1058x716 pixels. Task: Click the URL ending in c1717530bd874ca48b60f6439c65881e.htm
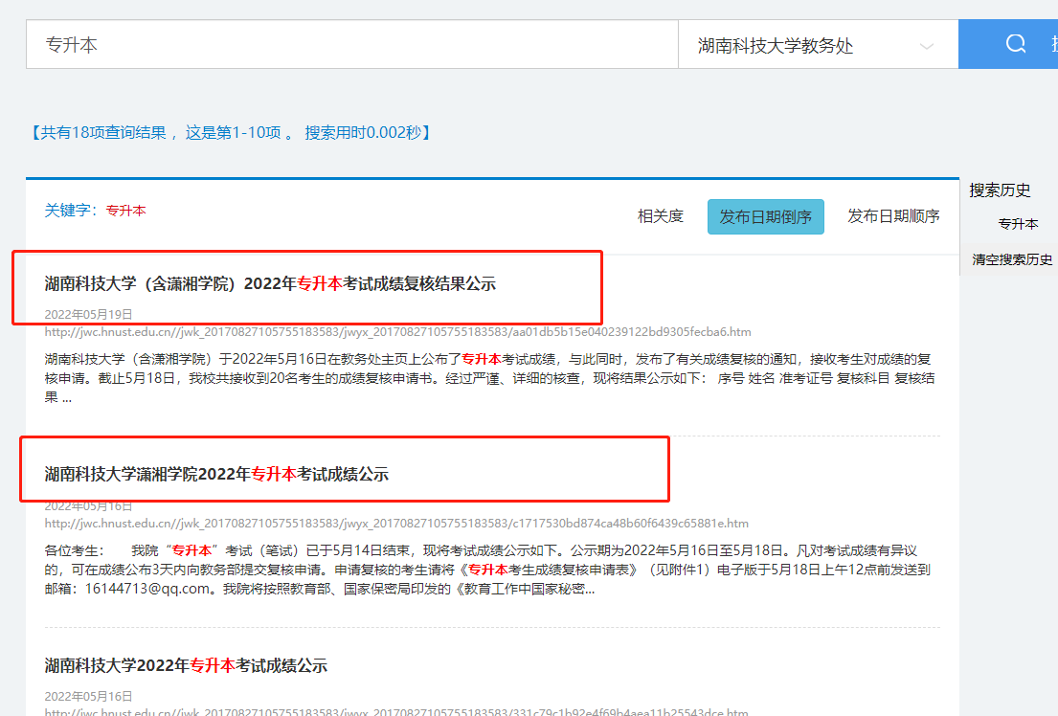pyautogui.click(x=396, y=524)
